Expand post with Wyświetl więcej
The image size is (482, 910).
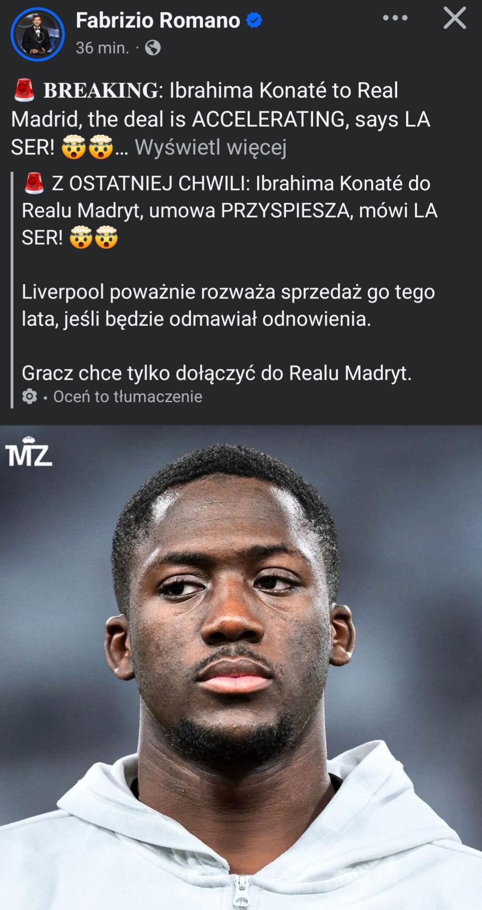tap(211, 147)
